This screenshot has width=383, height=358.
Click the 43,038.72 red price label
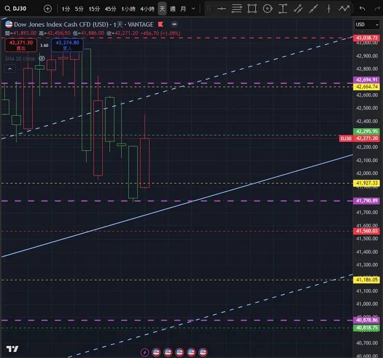point(366,38)
